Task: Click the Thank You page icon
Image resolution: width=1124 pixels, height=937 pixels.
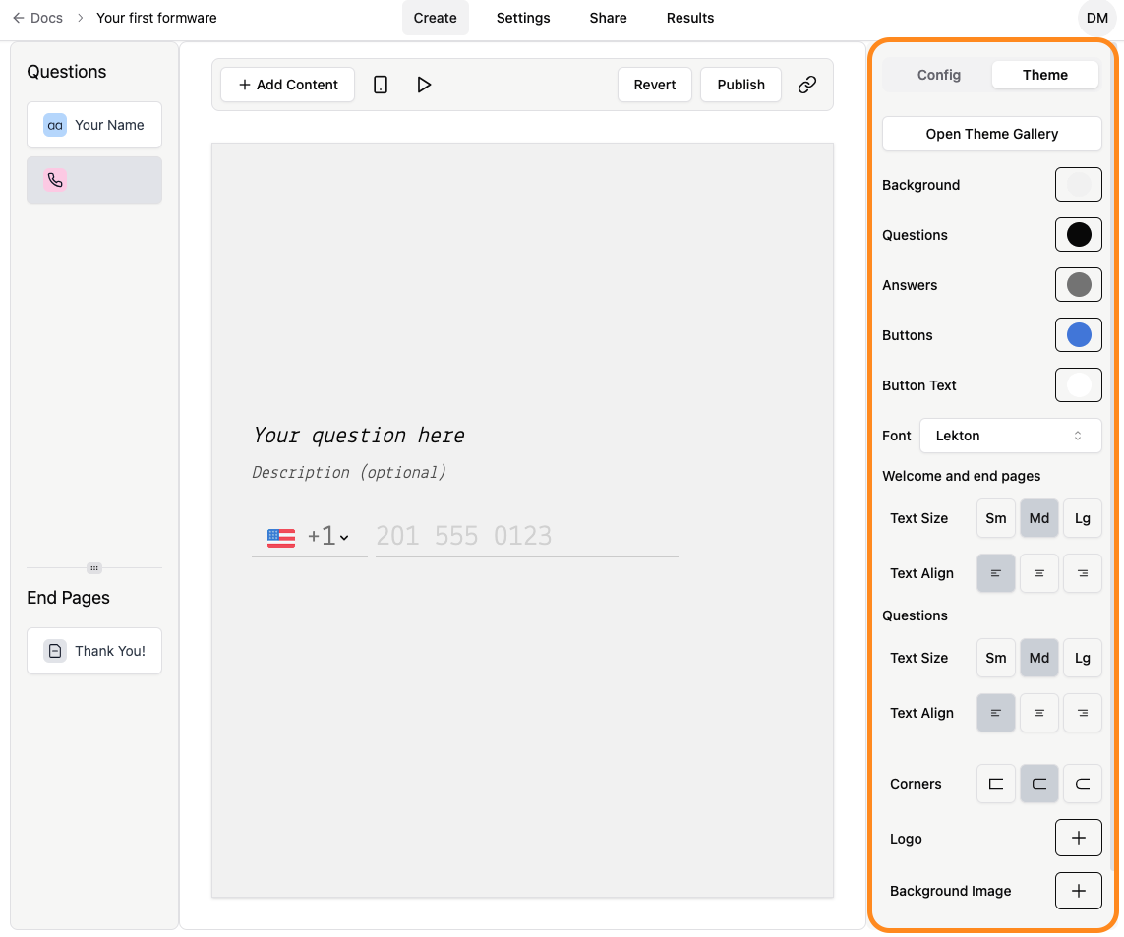Action: [x=54, y=651]
